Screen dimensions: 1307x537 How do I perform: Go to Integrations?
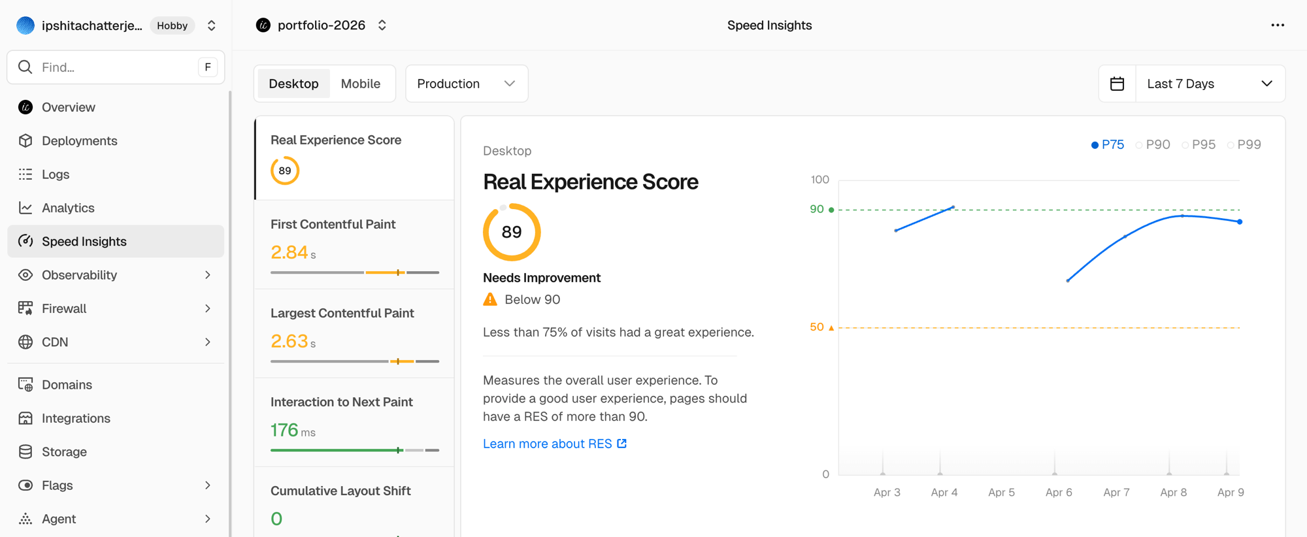(x=116, y=418)
